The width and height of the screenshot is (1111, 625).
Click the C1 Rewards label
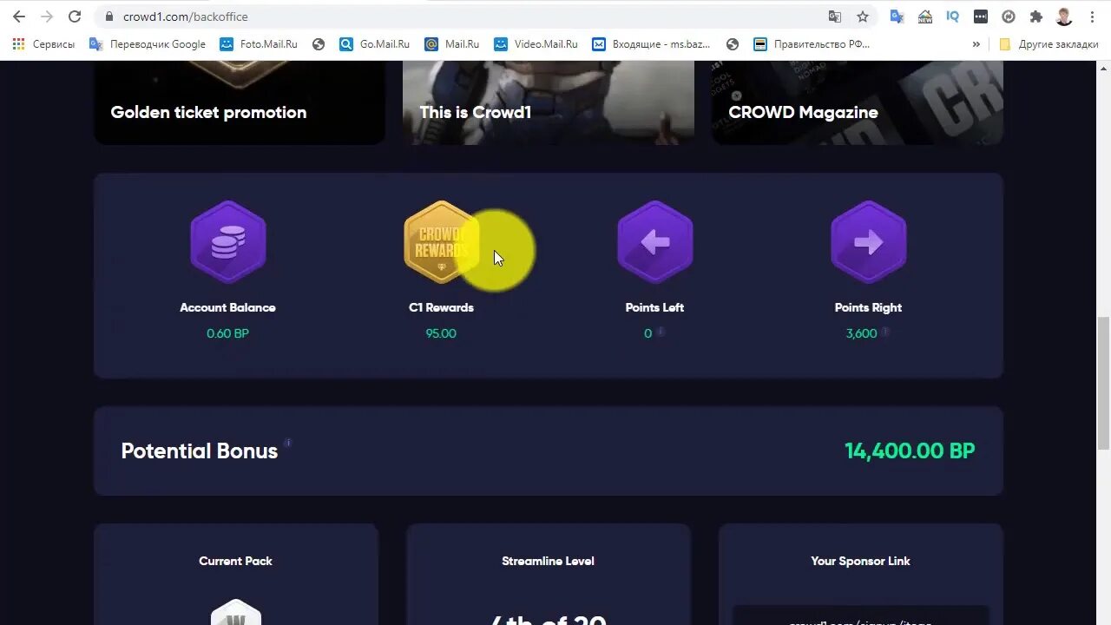(x=442, y=307)
